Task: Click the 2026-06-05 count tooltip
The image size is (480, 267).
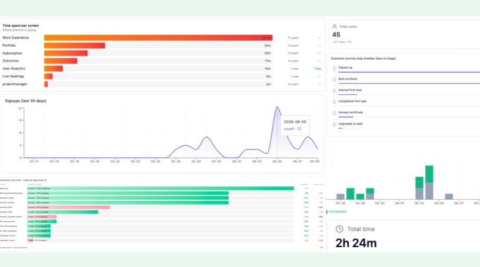Action: tap(295, 125)
